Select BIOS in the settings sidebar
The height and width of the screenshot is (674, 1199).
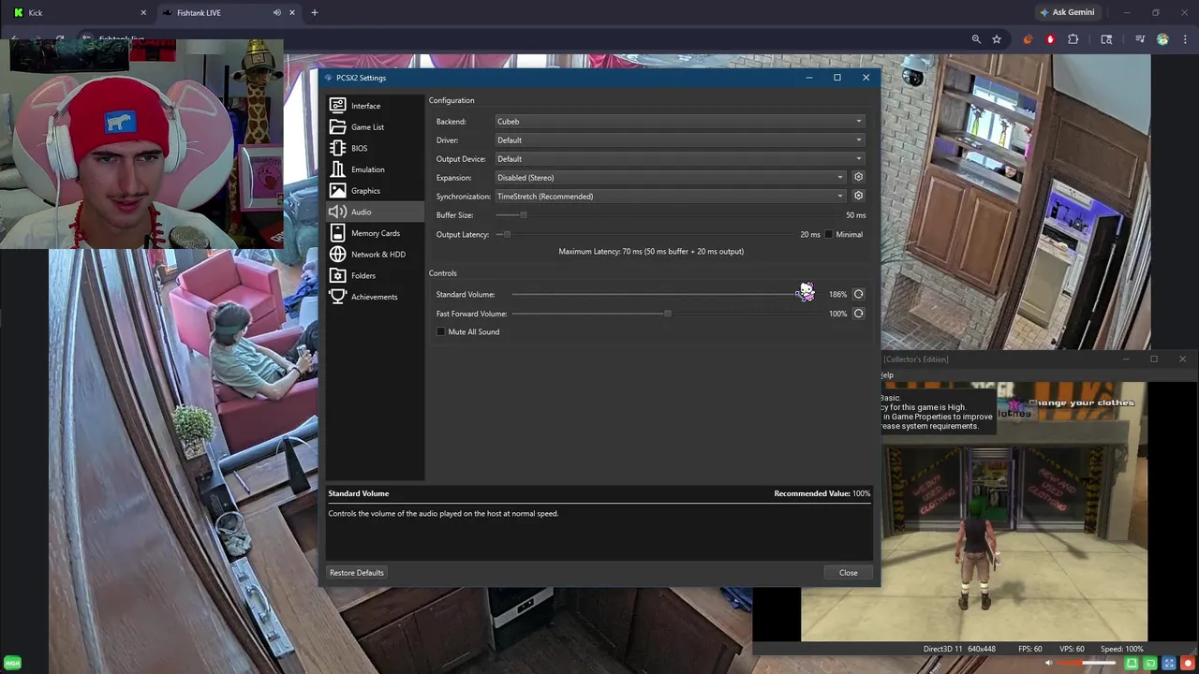(375, 148)
